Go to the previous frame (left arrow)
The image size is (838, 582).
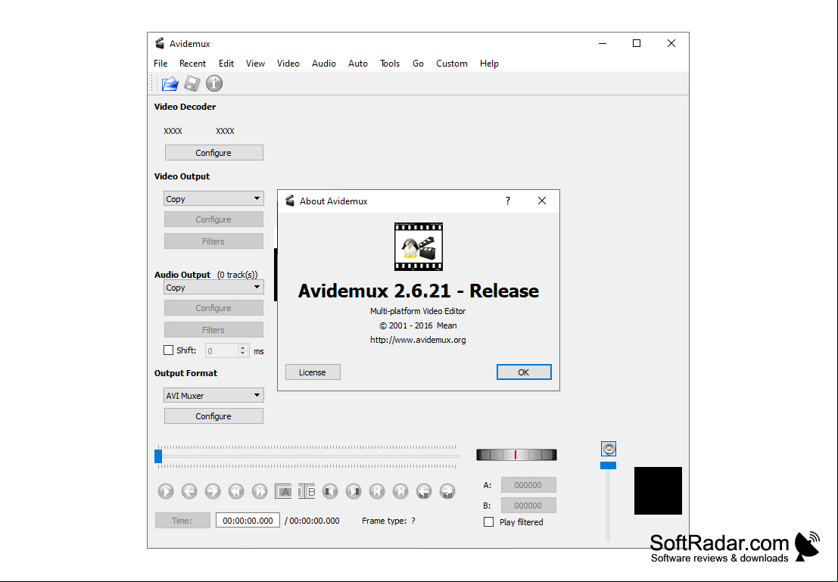(189, 491)
